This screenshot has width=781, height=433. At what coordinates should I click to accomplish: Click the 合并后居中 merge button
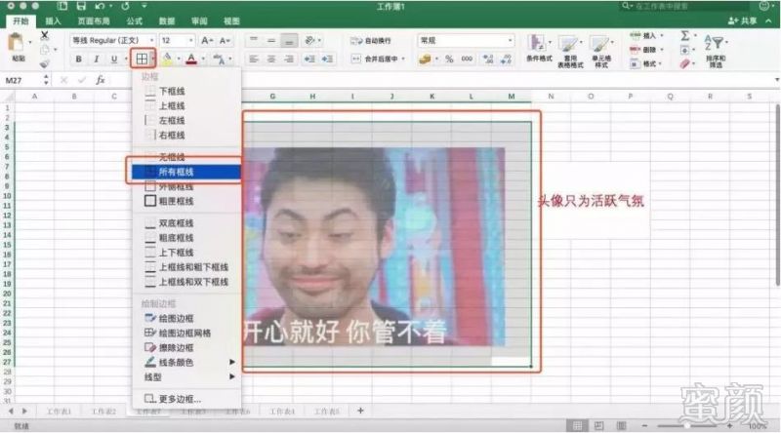tap(378, 59)
